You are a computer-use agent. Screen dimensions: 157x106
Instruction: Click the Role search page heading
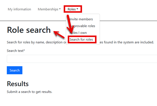pyautogui.click(x=29, y=30)
